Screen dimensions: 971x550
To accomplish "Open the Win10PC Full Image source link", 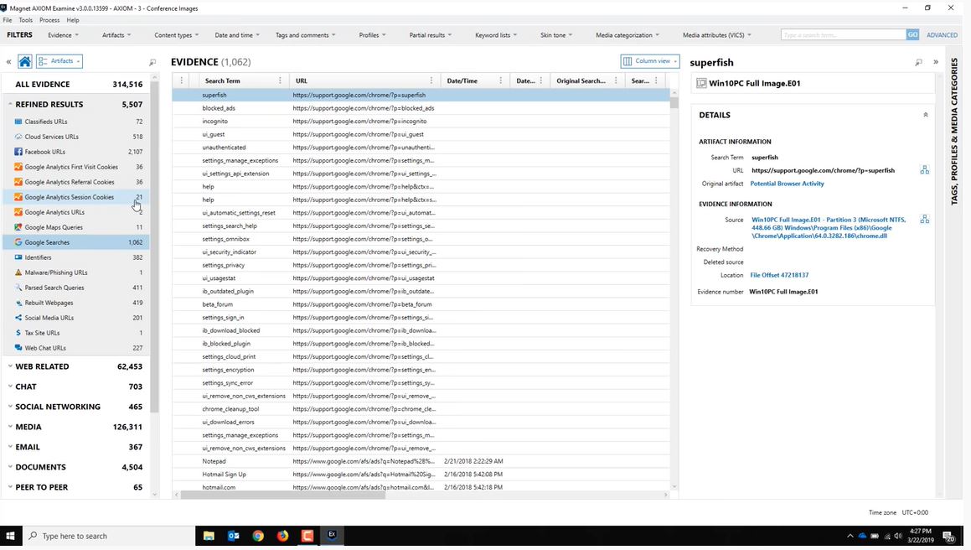I will 829,227.
